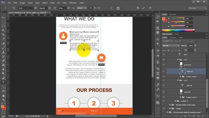Click the foreground color in Color panel

[x=164, y=19]
